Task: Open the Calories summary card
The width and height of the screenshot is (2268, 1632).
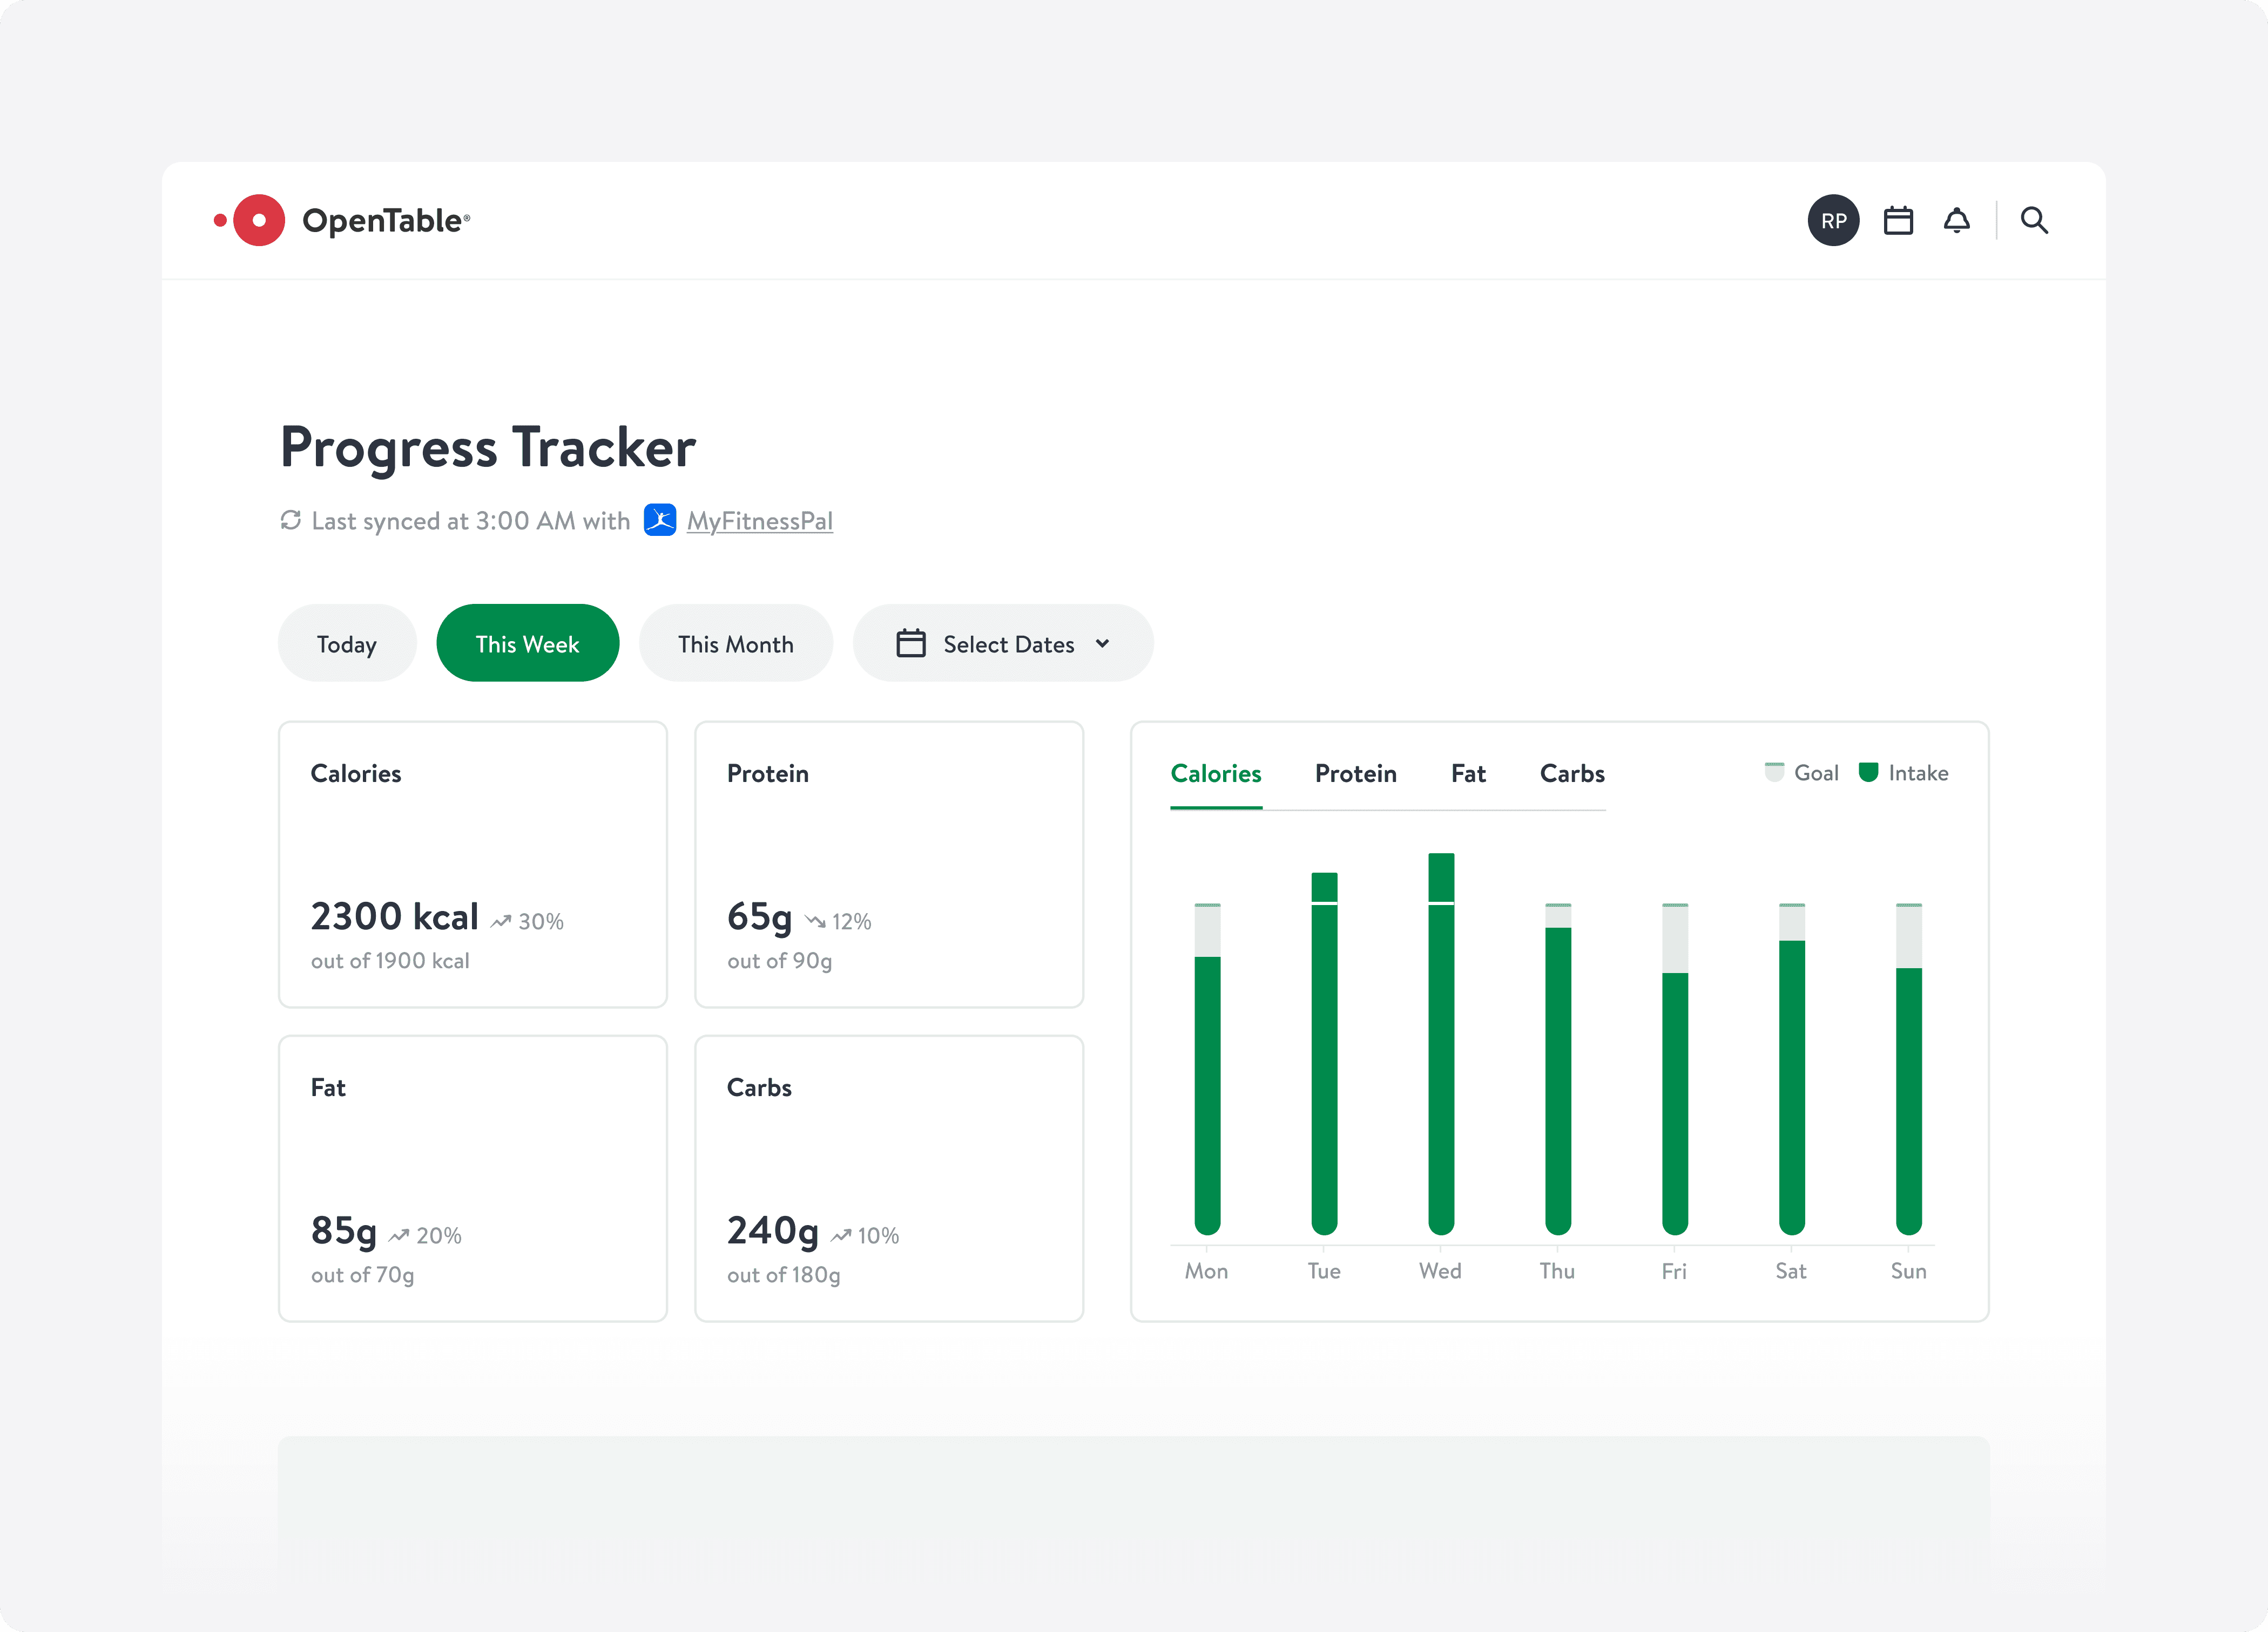Action: point(472,863)
